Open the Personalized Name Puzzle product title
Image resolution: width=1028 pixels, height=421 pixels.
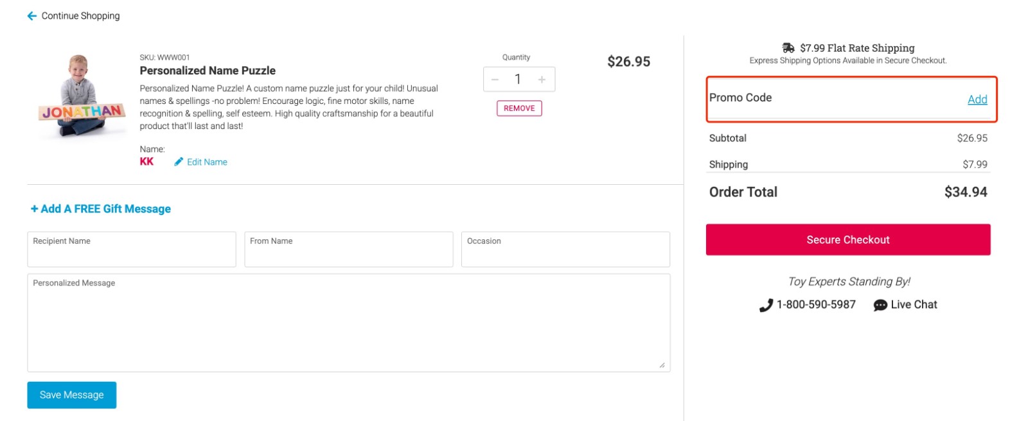pyautogui.click(x=208, y=71)
